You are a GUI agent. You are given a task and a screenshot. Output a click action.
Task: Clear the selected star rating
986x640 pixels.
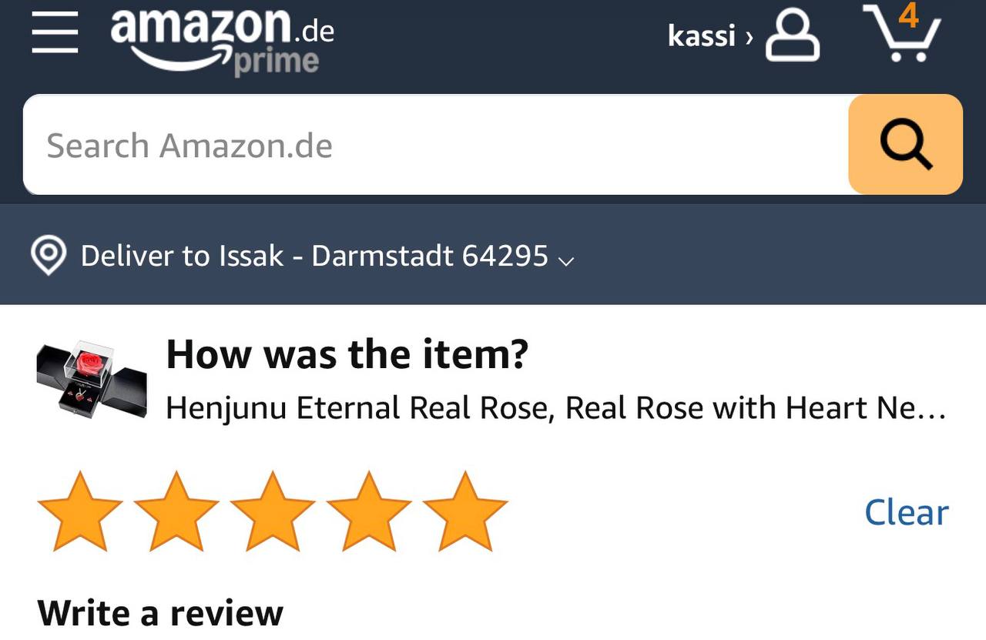click(907, 512)
